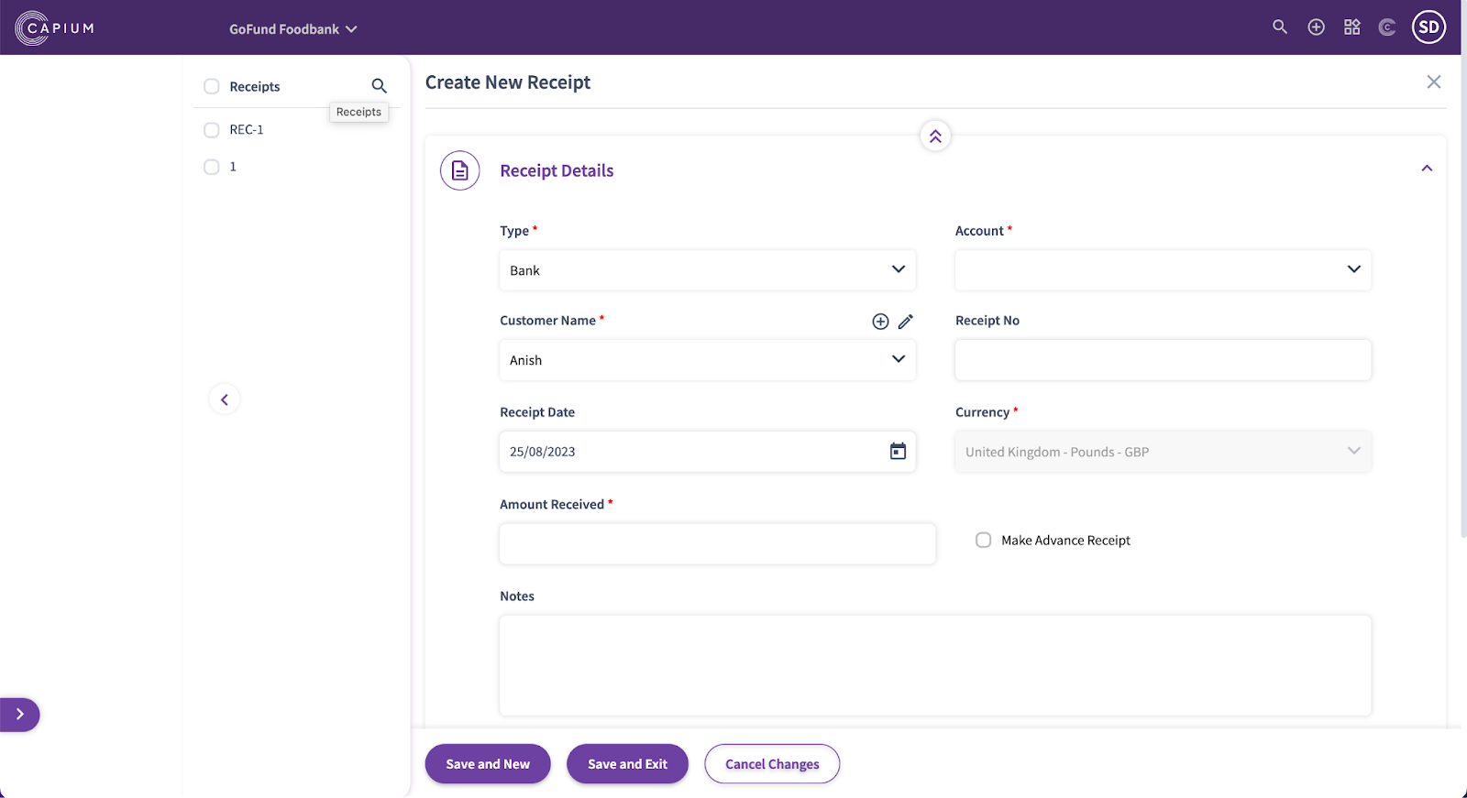
Task: Collapse the Receipt Details section chevron
Action: coord(1427,169)
